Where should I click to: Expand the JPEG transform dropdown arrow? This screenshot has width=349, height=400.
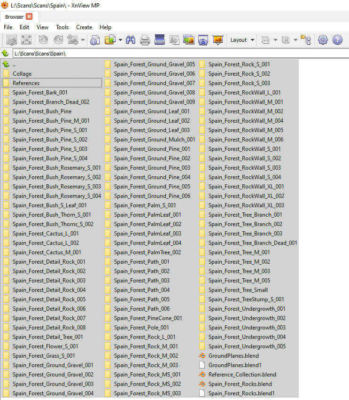pyautogui.click(x=83, y=40)
